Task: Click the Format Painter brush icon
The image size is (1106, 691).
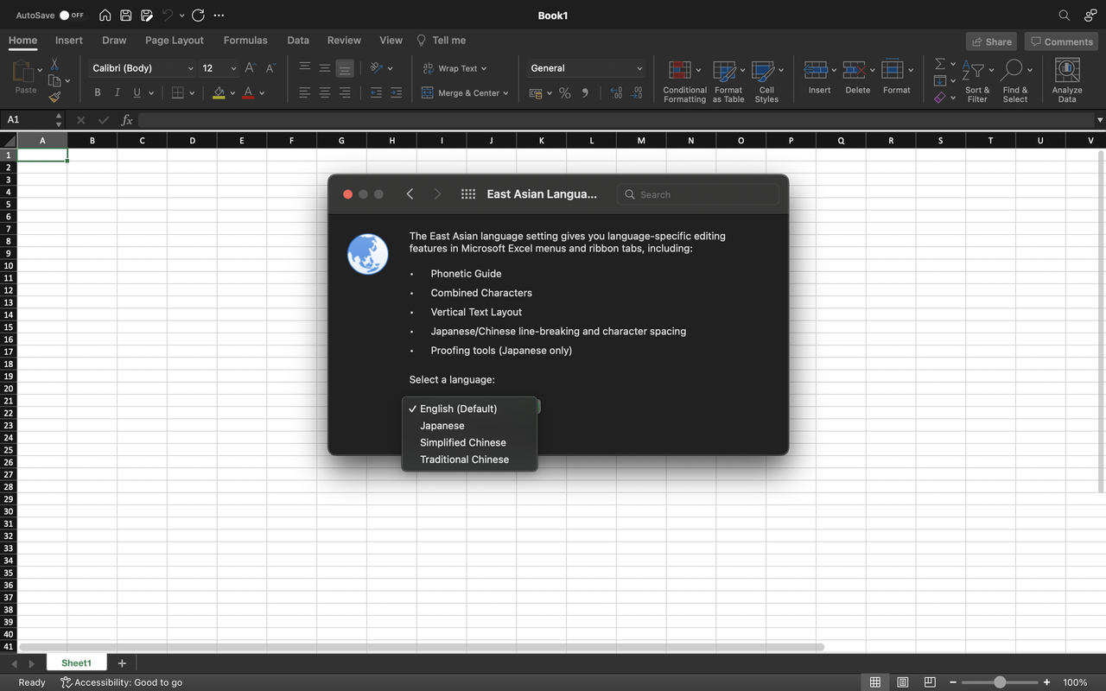Action: pyautogui.click(x=54, y=97)
